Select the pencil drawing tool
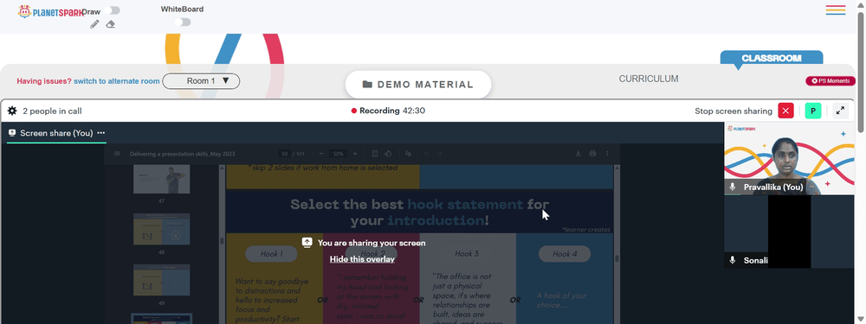Screen dimensions: 866x324 pos(94,24)
